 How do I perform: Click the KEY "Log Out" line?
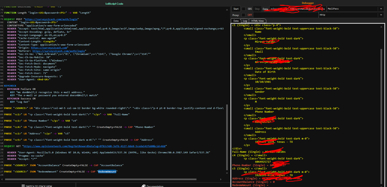(x=19, y=102)
